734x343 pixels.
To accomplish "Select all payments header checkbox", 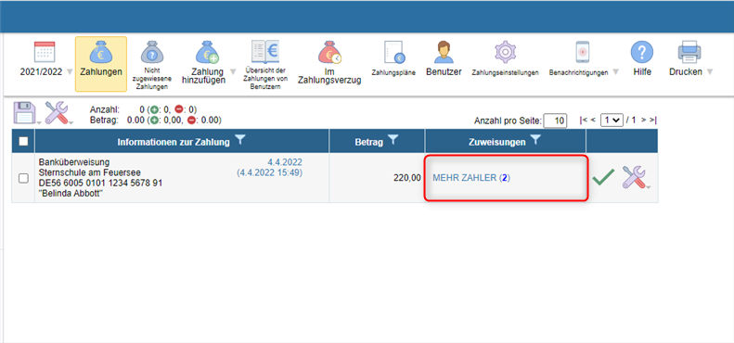I will tap(23, 141).
